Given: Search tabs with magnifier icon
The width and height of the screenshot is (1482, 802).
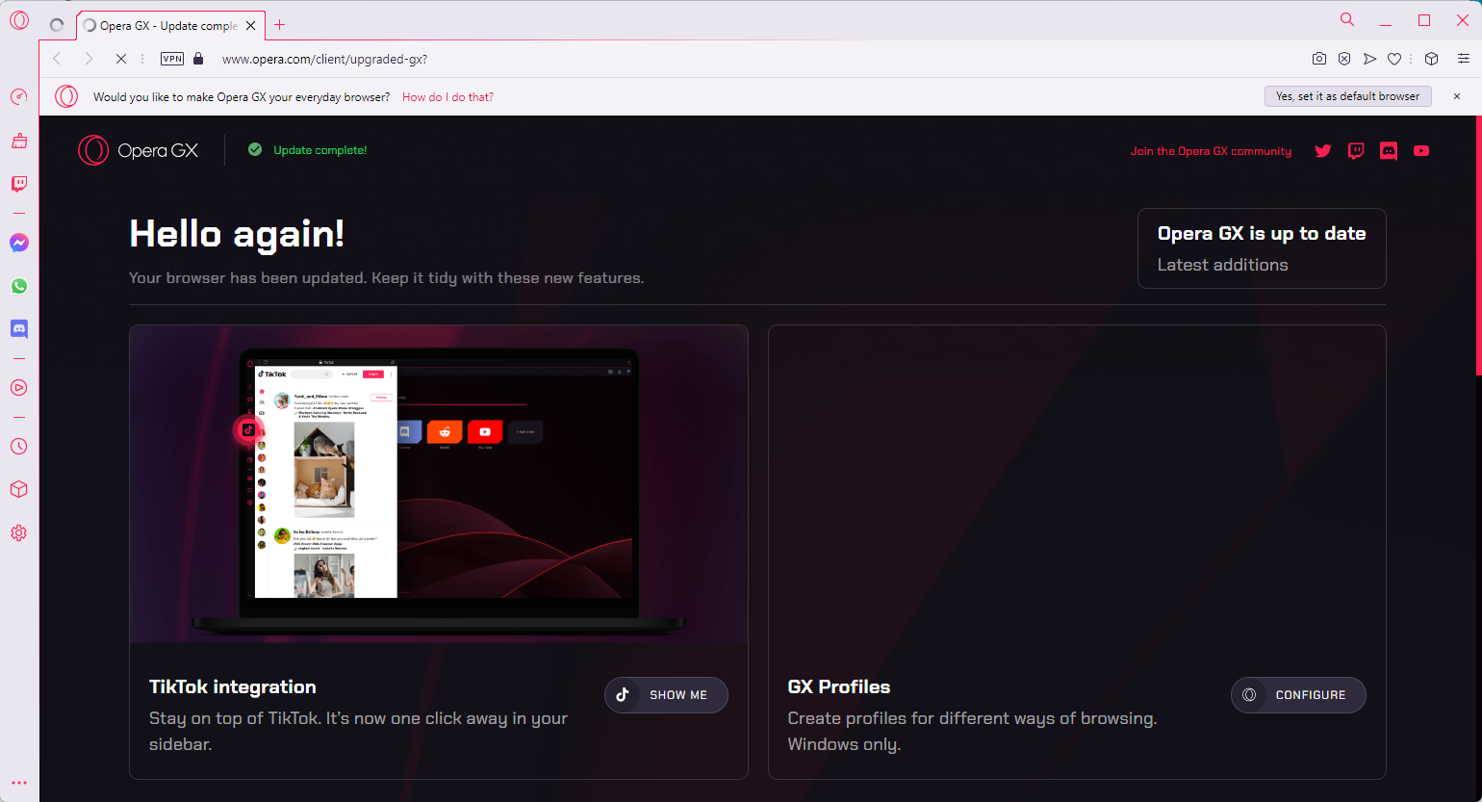Looking at the screenshot, I should (x=1347, y=20).
